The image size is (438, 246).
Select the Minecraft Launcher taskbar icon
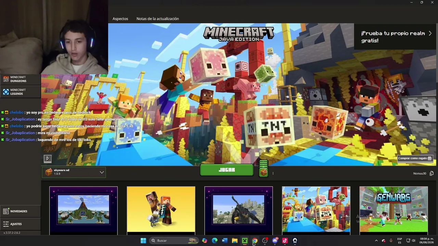245,241
